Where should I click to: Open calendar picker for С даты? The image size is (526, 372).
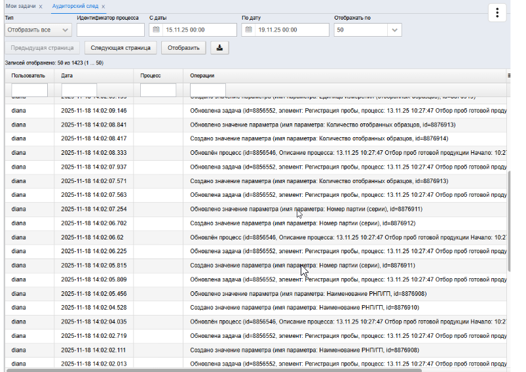point(156,30)
